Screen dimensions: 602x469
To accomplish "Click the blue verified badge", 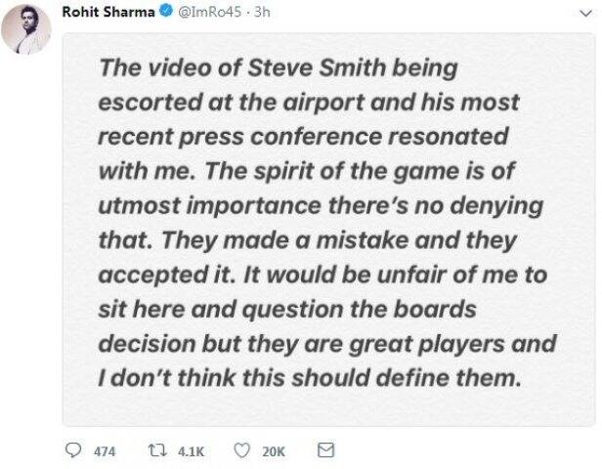I will (165, 12).
